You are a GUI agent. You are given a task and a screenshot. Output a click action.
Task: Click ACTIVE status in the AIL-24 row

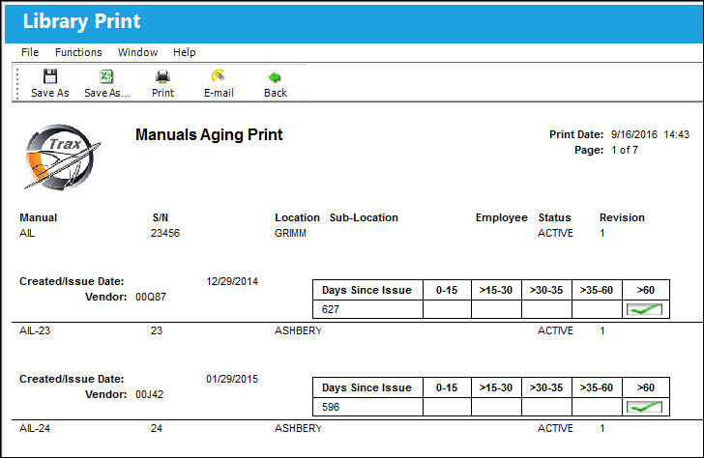pyautogui.click(x=555, y=428)
